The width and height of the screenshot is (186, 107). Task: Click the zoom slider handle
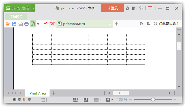pyautogui.click(x=153, y=100)
